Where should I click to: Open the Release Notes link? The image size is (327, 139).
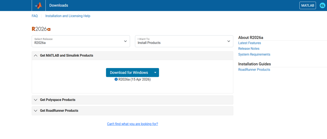(x=249, y=49)
